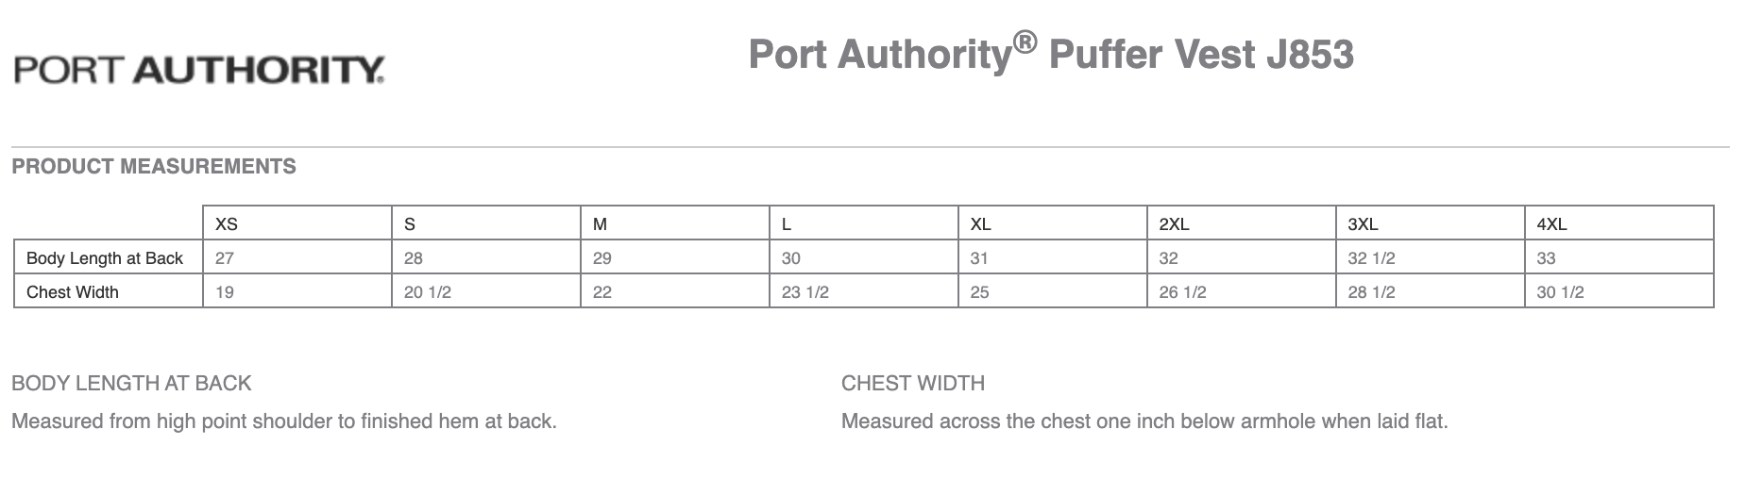
Task: Select the 3XL size column header
Action: [x=1363, y=224]
